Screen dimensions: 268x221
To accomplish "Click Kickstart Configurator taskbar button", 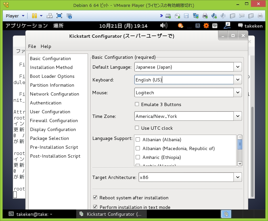I will (x=111, y=214).
